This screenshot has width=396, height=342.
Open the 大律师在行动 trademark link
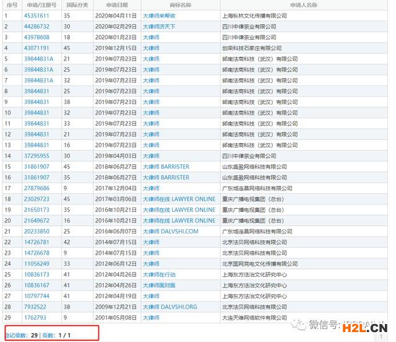coord(159,274)
